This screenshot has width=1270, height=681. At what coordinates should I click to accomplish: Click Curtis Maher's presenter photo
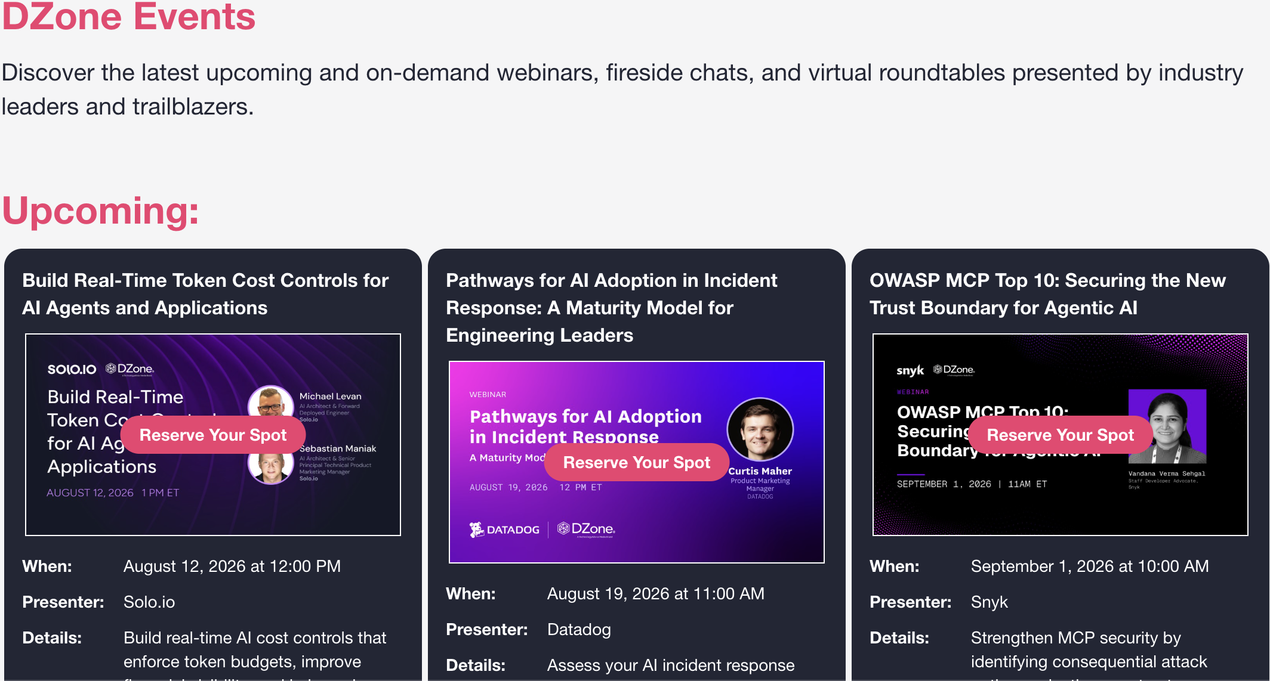pos(760,429)
